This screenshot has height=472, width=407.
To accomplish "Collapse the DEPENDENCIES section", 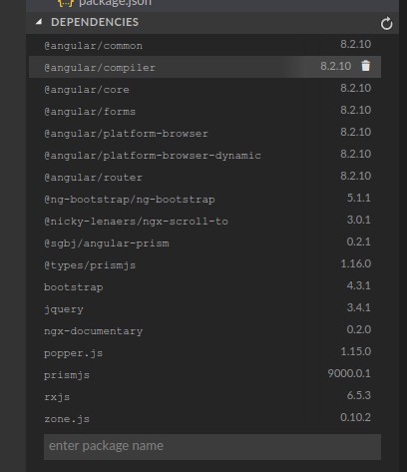I will [x=39, y=22].
